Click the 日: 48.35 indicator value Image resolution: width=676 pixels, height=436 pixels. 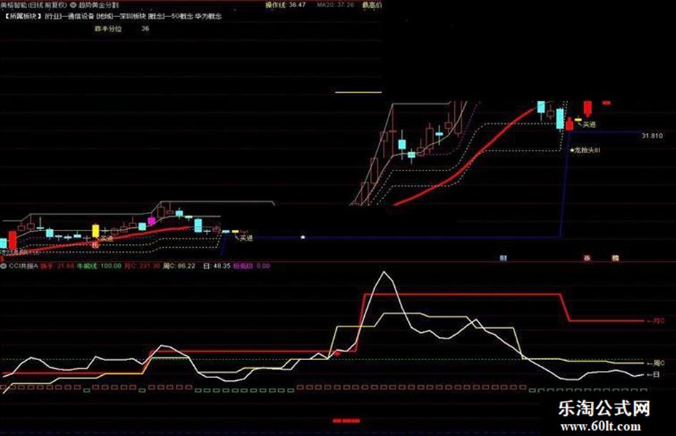coord(217,266)
